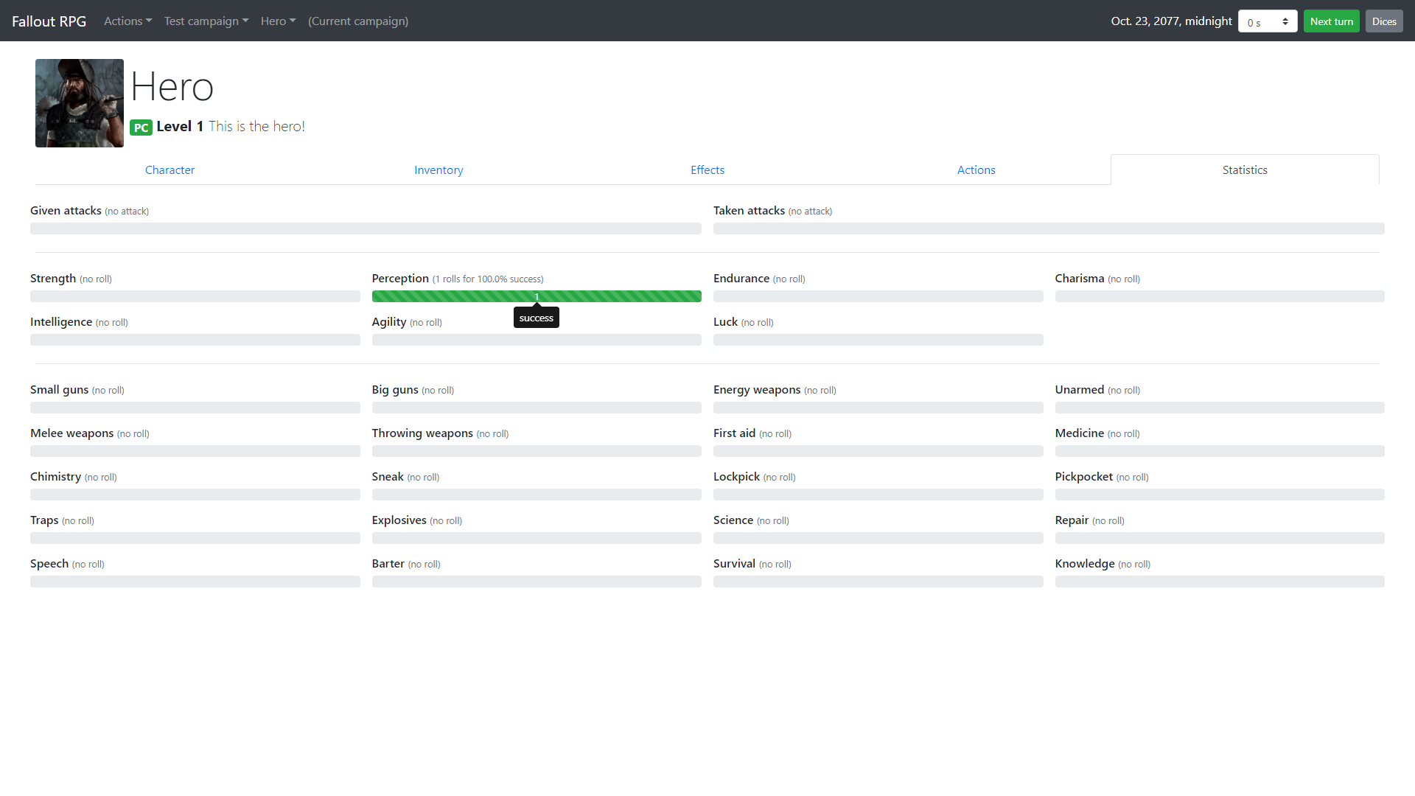Click the Energy weapons skill label
The width and height of the screenshot is (1415, 796).
point(757,390)
